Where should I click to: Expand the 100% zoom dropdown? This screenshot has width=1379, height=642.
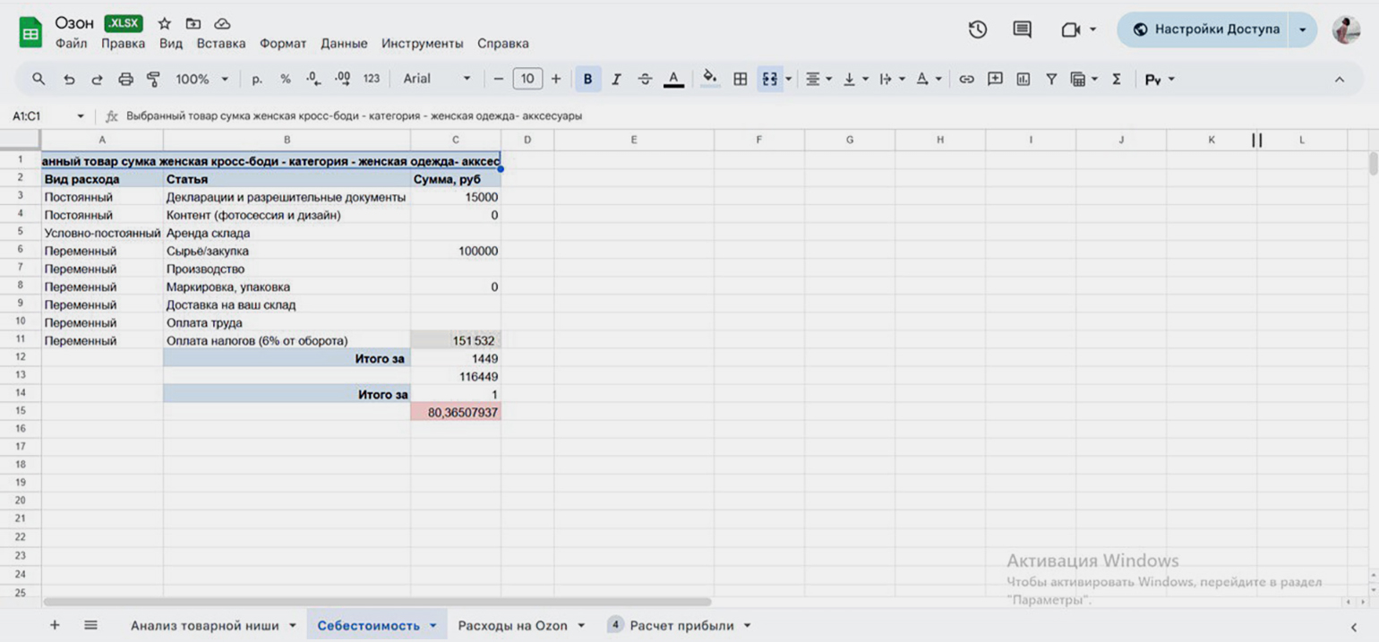pos(201,80)
